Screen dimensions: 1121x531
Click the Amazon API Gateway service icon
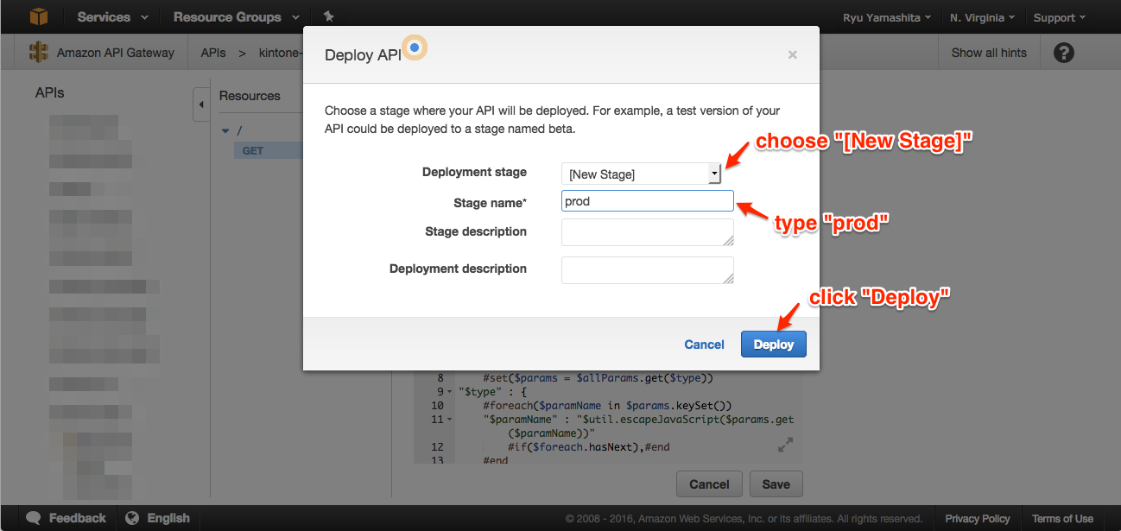coord(39,53)
